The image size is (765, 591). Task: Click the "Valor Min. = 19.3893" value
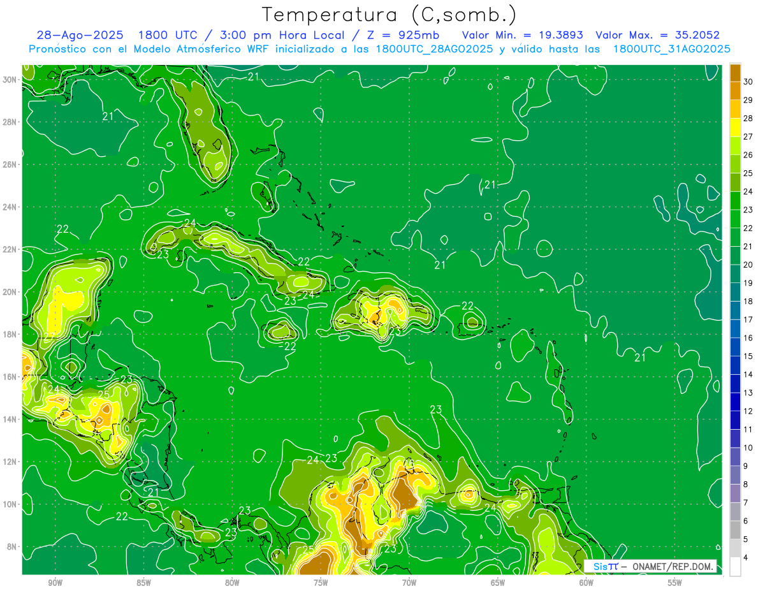point(522,35)
